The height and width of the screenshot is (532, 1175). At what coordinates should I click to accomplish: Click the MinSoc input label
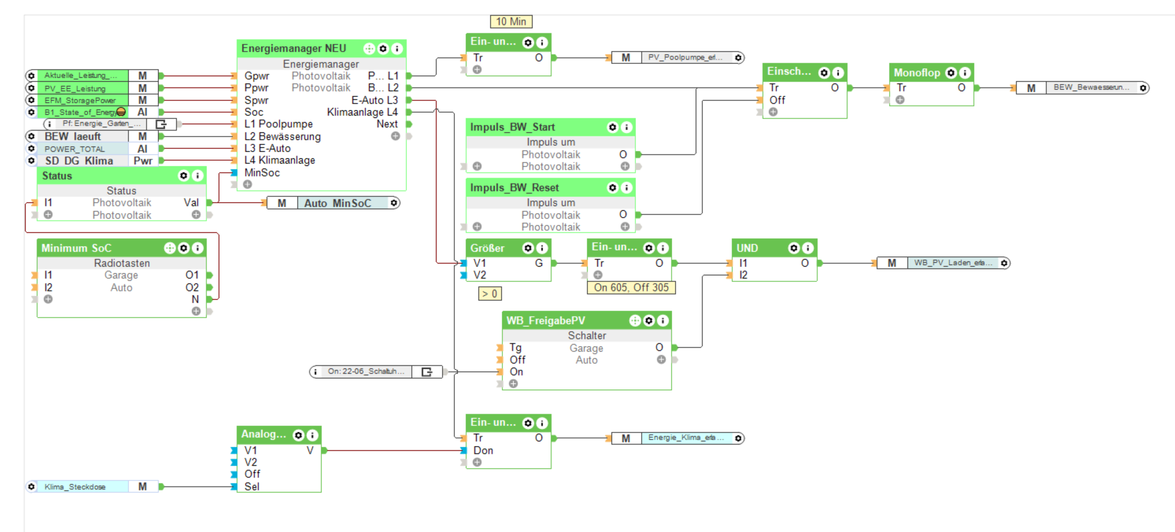click(262, 173)
